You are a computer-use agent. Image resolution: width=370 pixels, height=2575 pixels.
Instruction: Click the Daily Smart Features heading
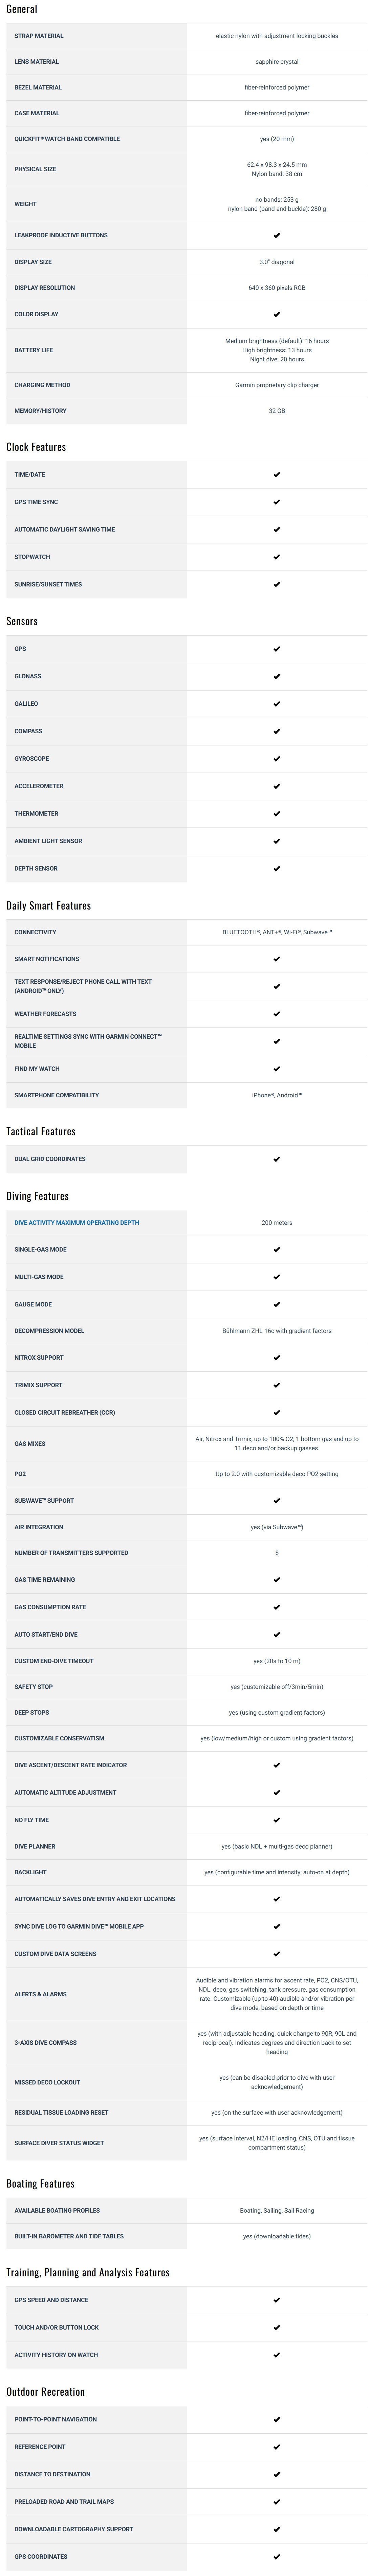coord(49,906)
